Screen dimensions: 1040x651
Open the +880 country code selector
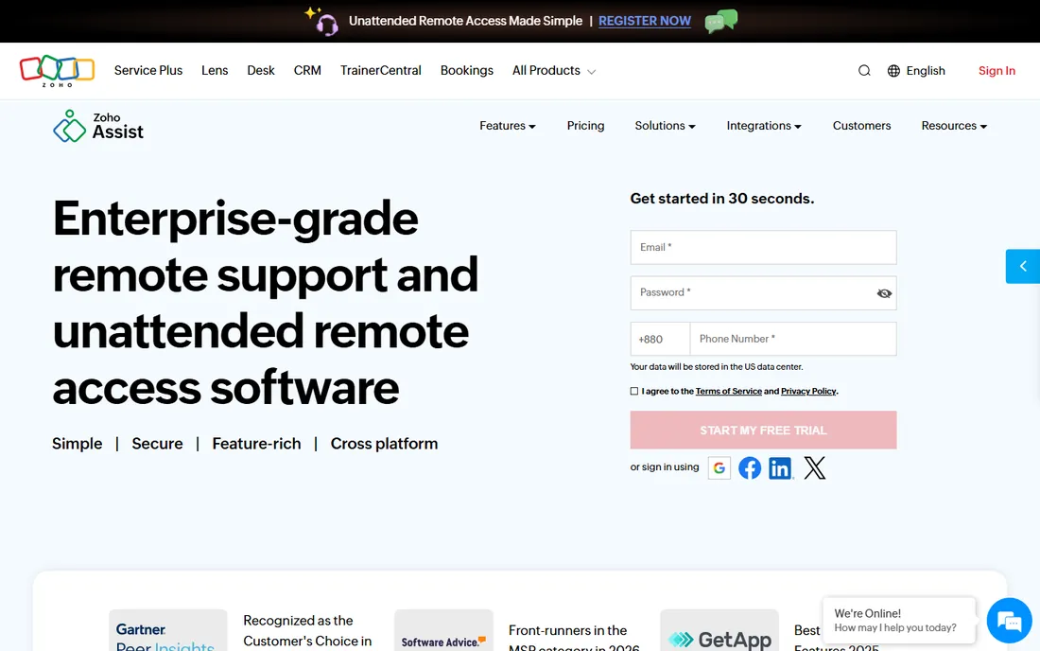pyautogui.click(x=660, y=339)
